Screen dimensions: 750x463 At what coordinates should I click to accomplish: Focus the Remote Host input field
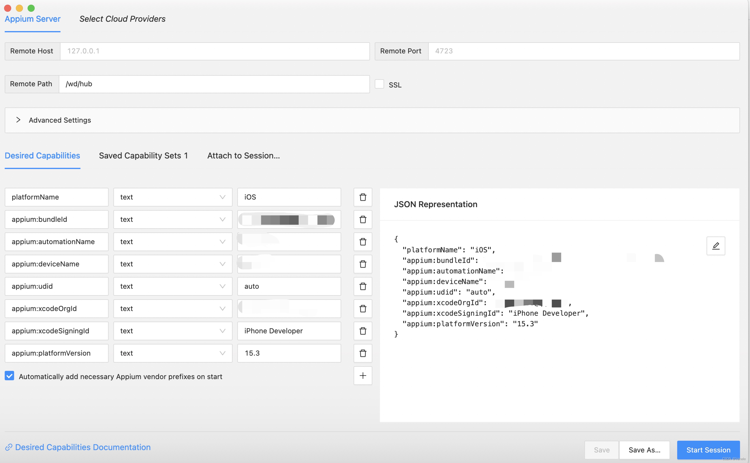[215, 51]
